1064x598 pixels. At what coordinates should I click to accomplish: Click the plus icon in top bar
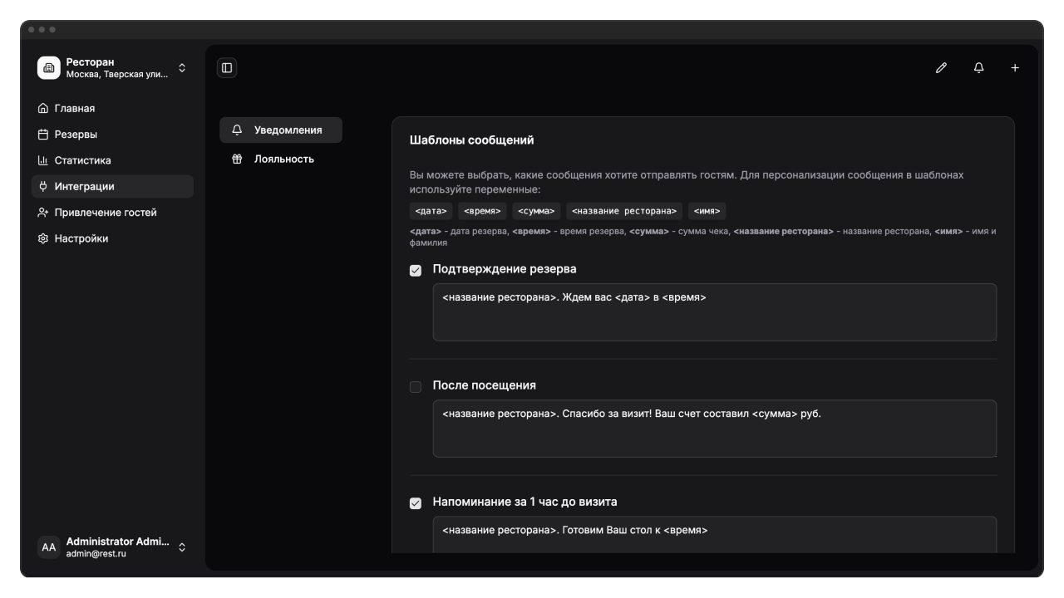1015,68
